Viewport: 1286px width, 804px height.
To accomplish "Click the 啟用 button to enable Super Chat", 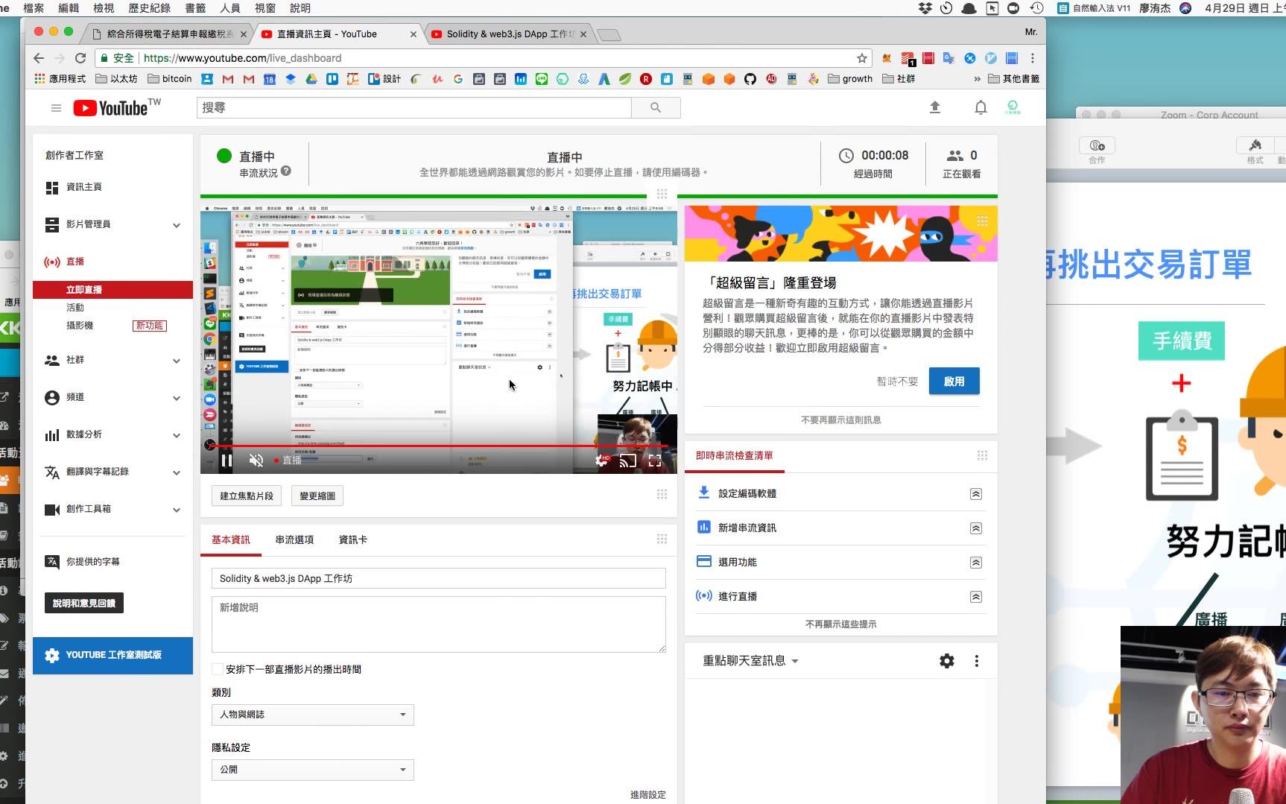I will (954, 381).
